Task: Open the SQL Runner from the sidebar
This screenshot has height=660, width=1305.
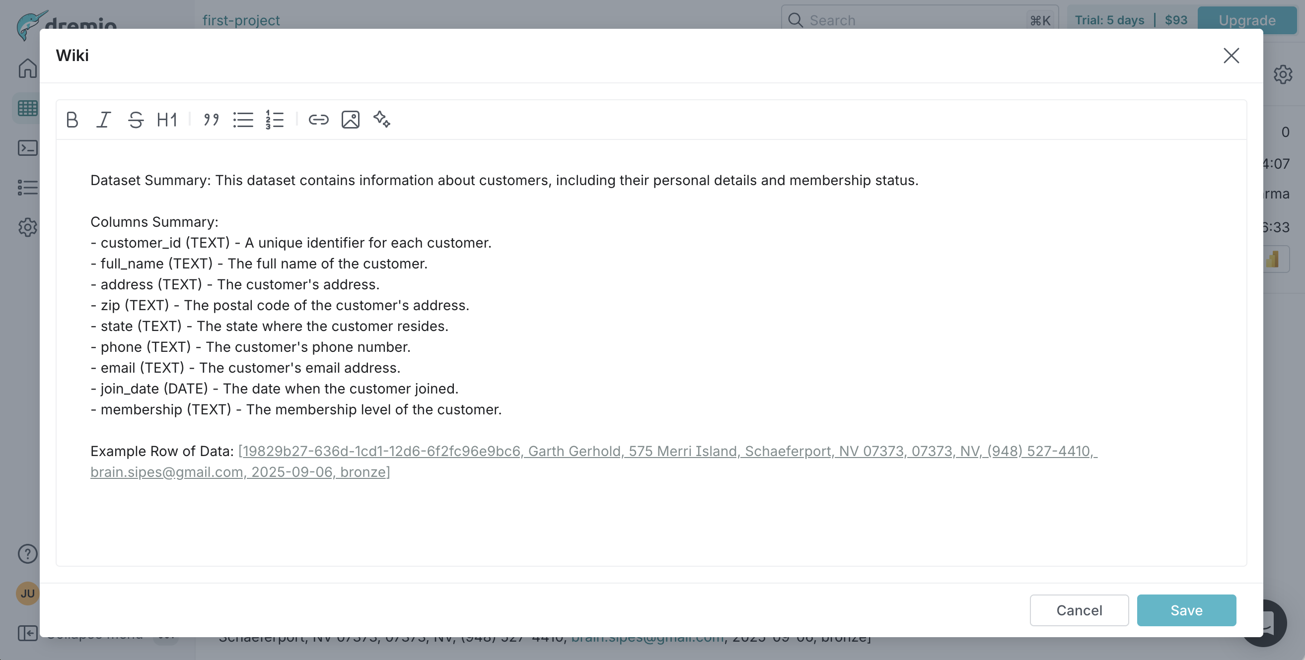Action: 27,148
